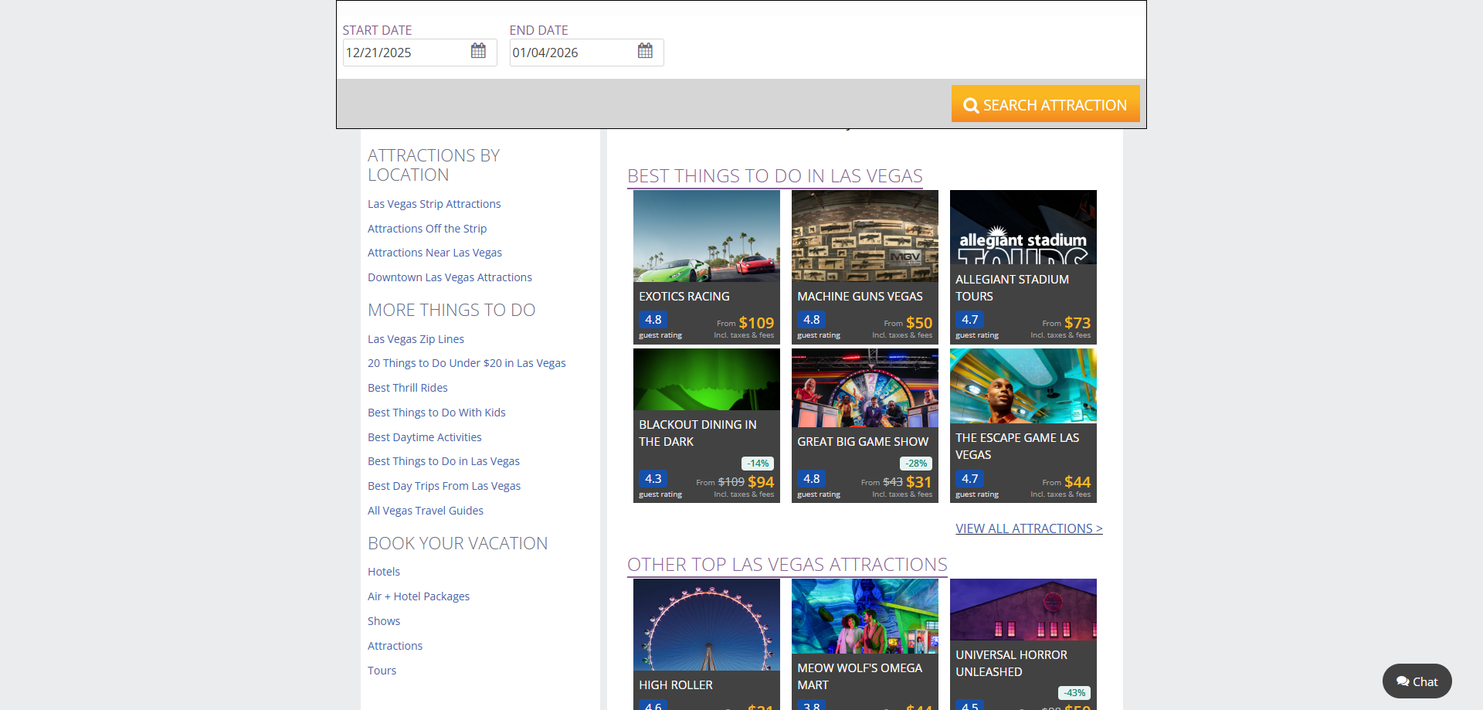Open the Exotics Racing thumbnail image

(x=706, y=236)
